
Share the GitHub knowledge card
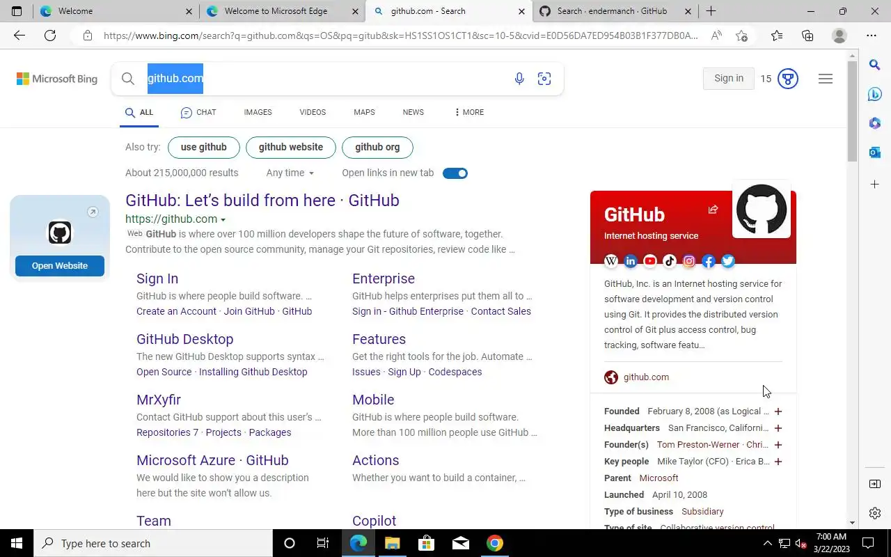713,210
